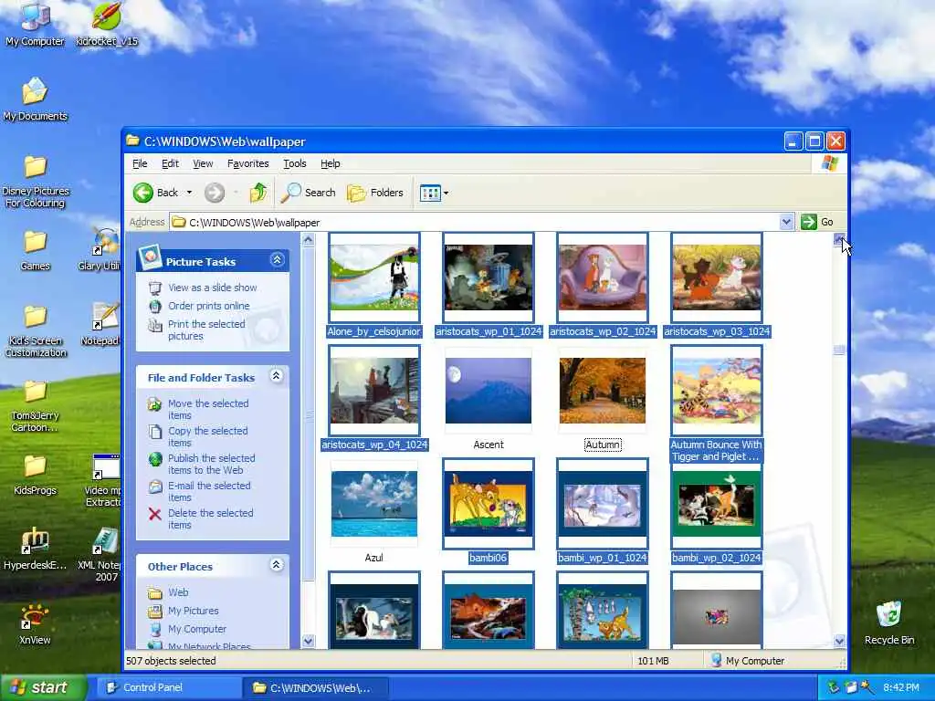Click task pane scroll up arrow
The image size is (935, 701).
click(x=309, y=240)
